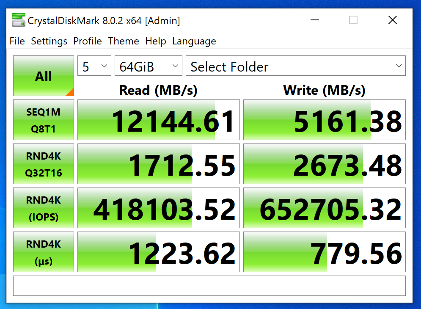Maximize the CrystalDiskMark window
The image size is (421, 309).
[x=353, y=20]
